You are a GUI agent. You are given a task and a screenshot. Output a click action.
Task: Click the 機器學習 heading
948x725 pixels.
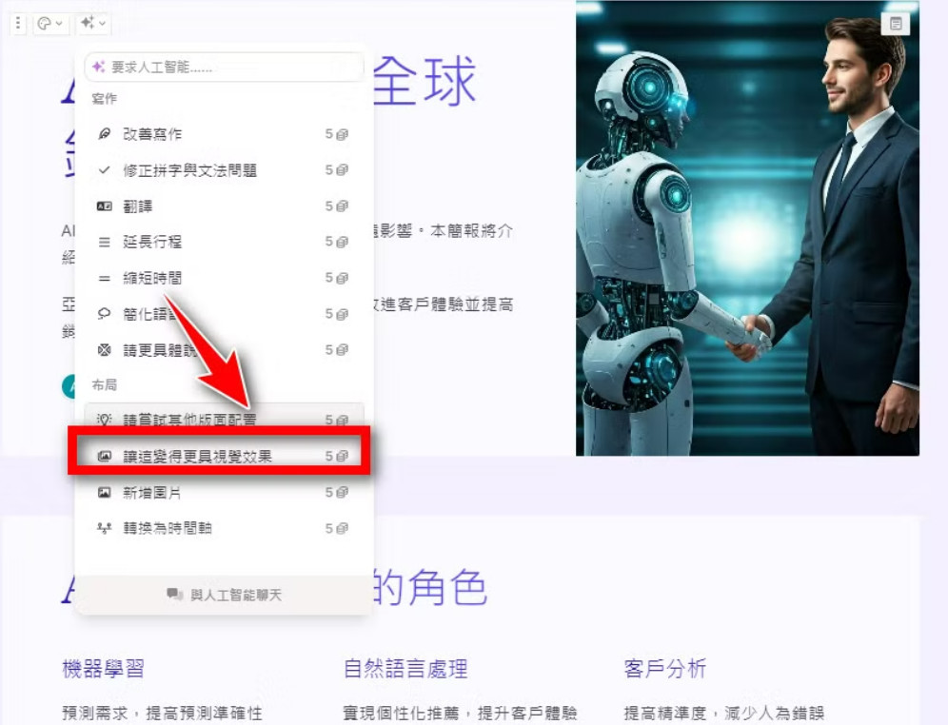(104, 668)
